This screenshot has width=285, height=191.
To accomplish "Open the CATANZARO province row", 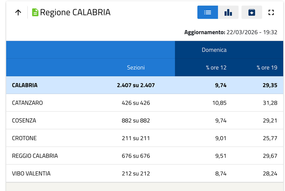I will (x=27, y=103).
